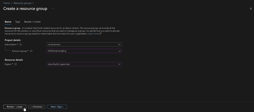254x112 pixels.
Task: Open the ellipsis more options menu
Action: [x=53, y=9]
